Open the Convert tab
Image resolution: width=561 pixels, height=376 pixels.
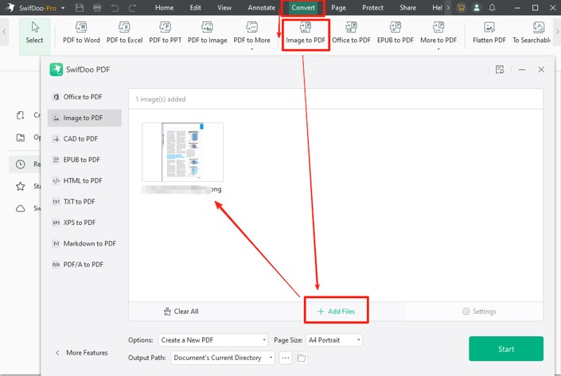pyautogui.click(x=303, y=7)
